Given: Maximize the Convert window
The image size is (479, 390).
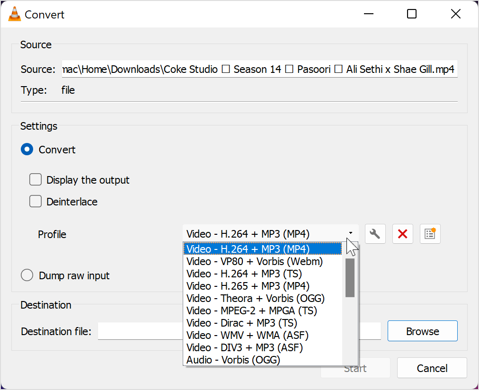Looking at the screenshot, I should pyautogui.click(x=412, y=14).
